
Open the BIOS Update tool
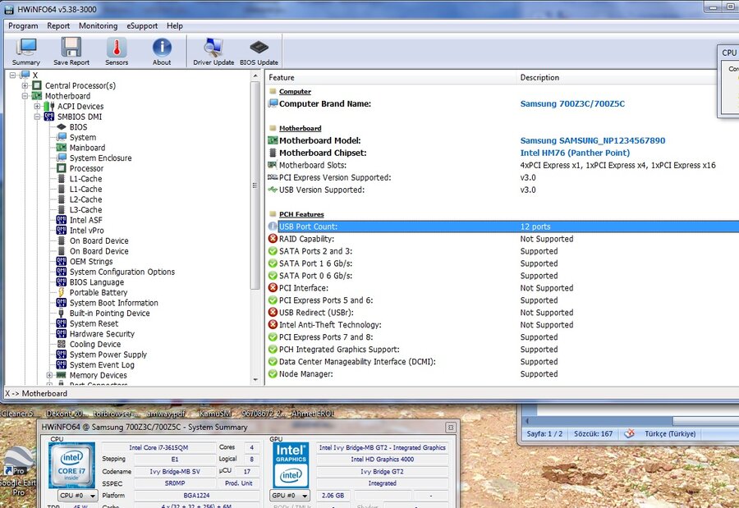pyautogui.click(x=259, y=52)
